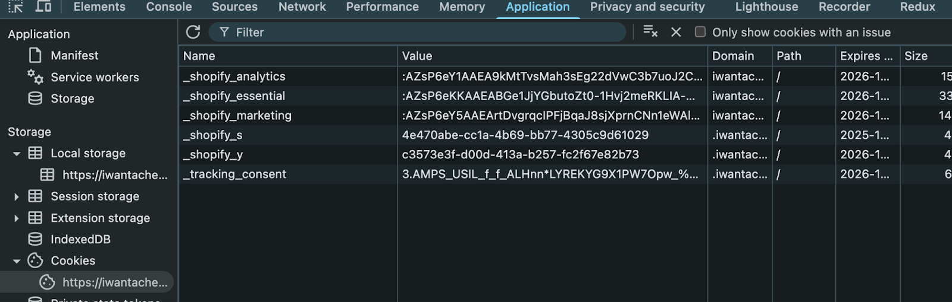
Task: Sort by the Name column header
Action: point(288,56)
